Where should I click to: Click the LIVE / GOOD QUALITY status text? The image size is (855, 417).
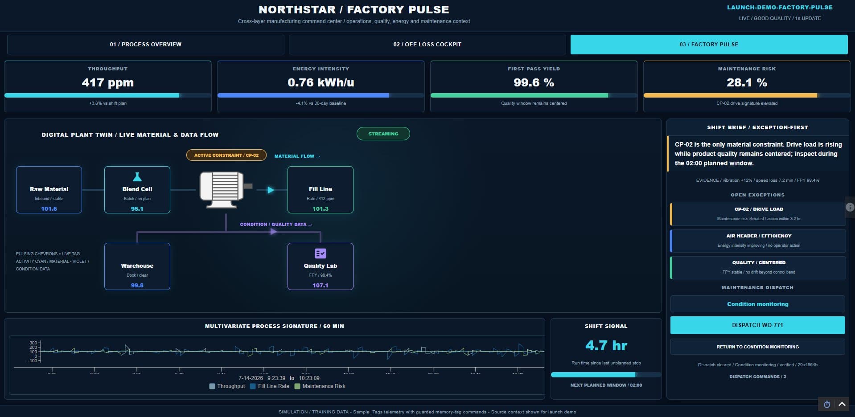click(x=780, y=18)
